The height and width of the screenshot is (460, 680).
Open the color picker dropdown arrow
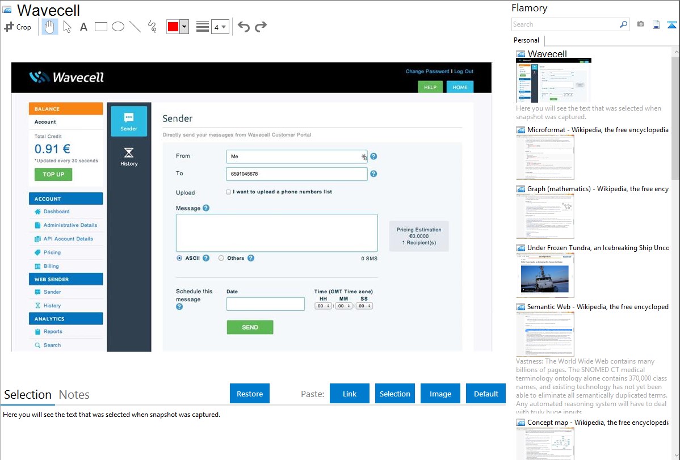tap(184, 27)
